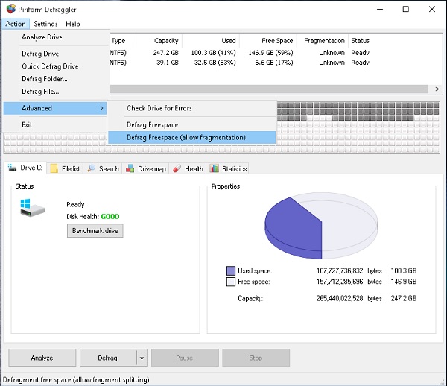The width and height of the screenshot is (447, 386).
Task: Minimize the Defraggler window
Action: pos(380,9)
